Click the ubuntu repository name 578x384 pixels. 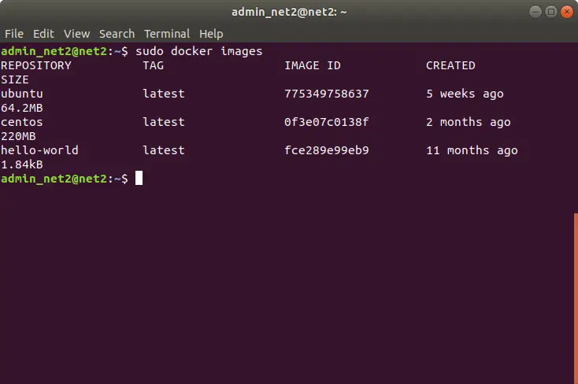(x=22, y=94)
